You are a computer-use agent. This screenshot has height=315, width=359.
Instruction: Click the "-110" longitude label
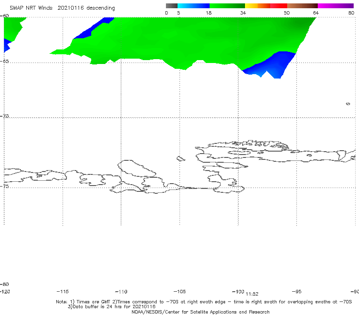click(x=121, y=292)
